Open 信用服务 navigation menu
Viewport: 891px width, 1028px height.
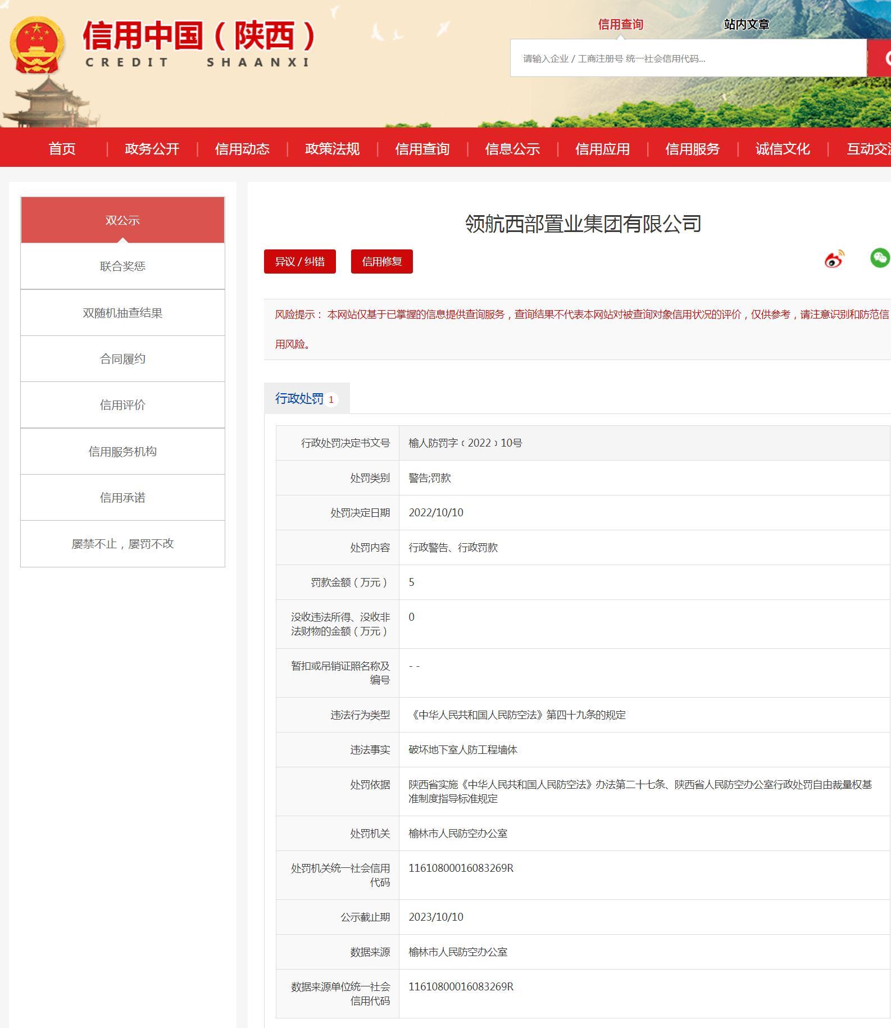click(692, 149)
